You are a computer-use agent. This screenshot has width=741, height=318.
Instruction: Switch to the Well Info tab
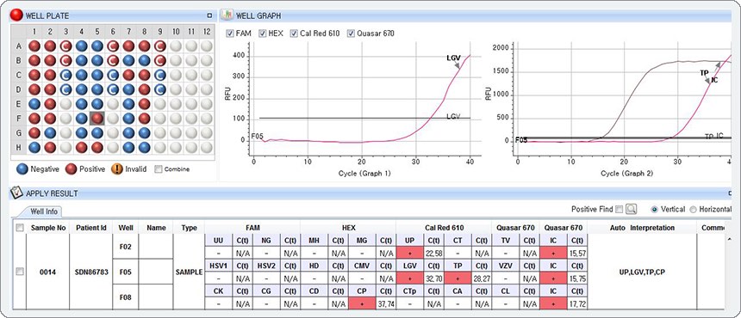[44, 211]
